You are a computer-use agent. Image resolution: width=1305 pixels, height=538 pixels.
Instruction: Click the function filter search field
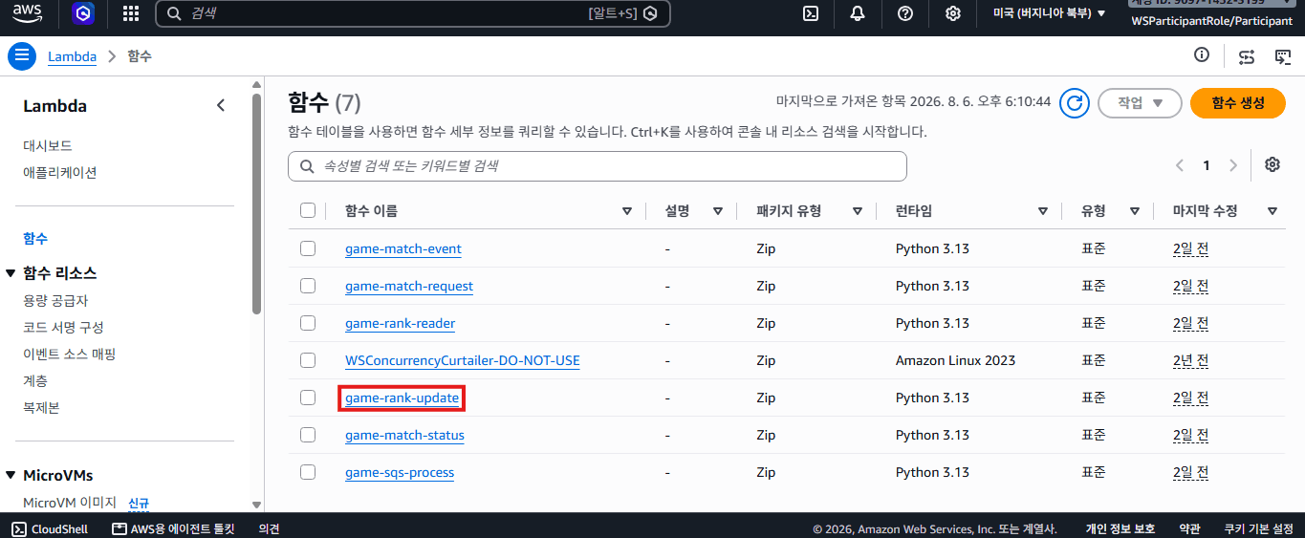pos(598,166)
